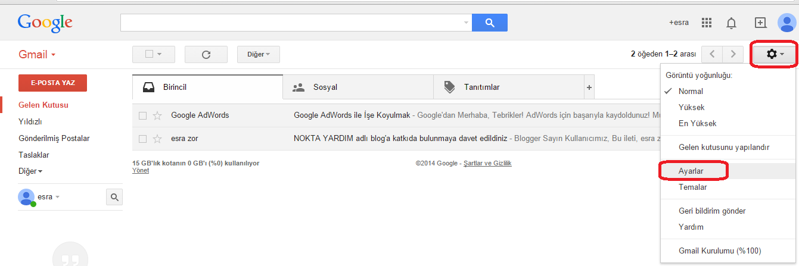Viewport: 799px width, 266px height.
Task: Go to newer messages arrow
Action: 712,54
